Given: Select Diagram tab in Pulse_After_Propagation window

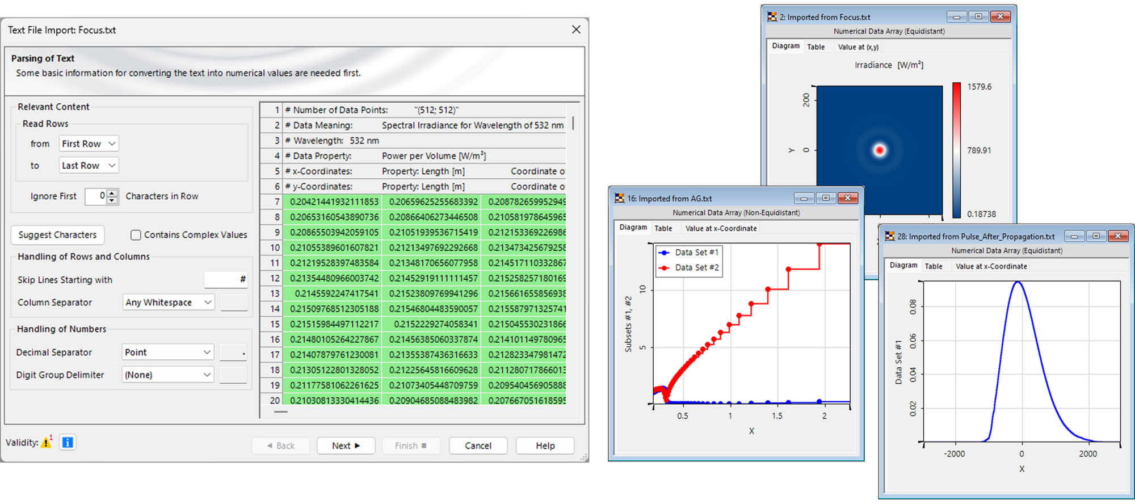Looking at the screenshot, I should tap(903, 265).
